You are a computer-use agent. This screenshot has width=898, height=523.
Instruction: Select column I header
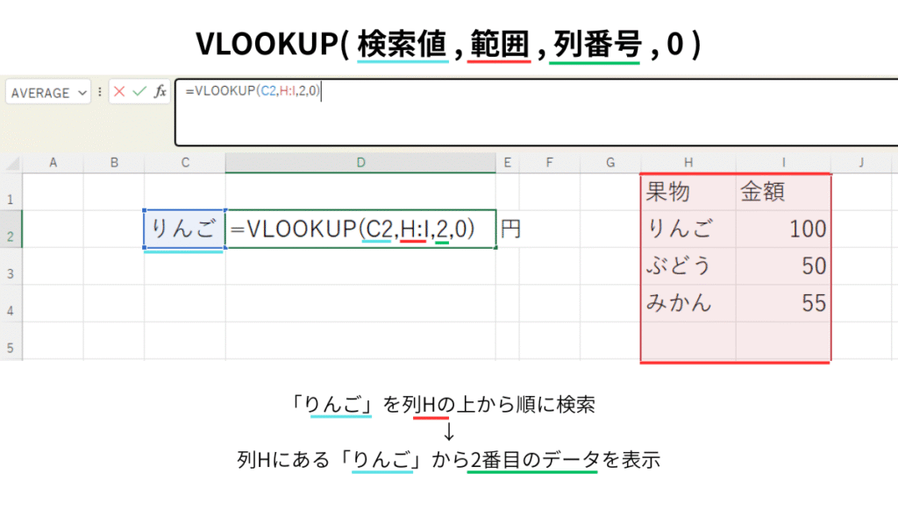783,162
